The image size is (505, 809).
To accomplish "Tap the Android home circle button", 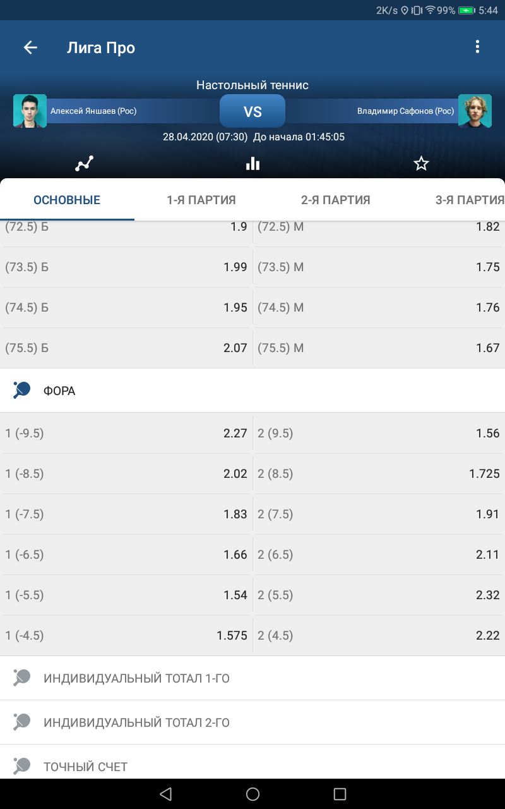I will click(252, 794).
